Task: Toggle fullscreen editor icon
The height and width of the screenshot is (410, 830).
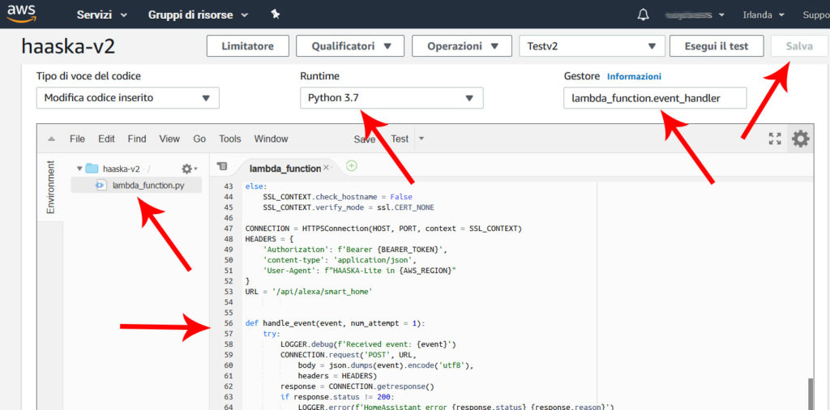Action: [775, 139]
